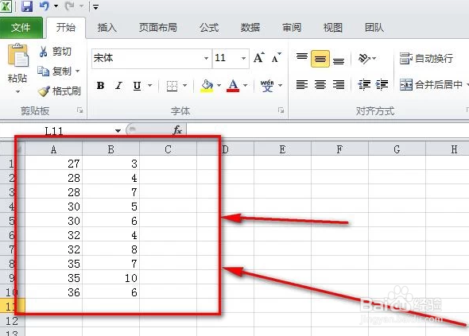Apply the yellow fill color
The image size is (469, 336).
207,86
